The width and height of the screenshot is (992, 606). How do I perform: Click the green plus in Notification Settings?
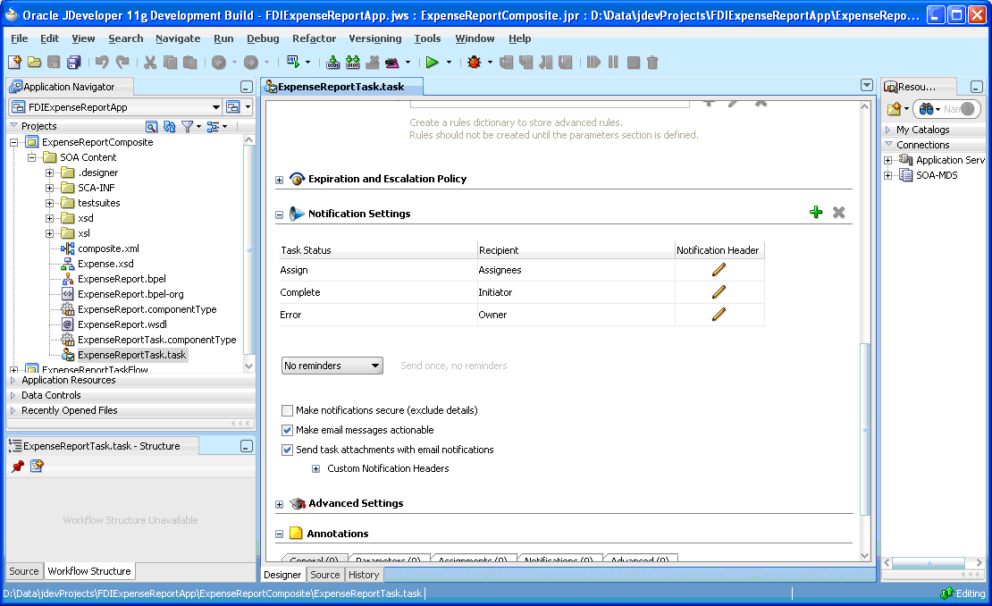pos(816,213)
